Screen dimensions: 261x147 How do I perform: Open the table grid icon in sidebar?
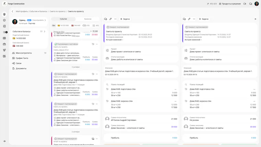pyautogui.click(x=4, y=38)
